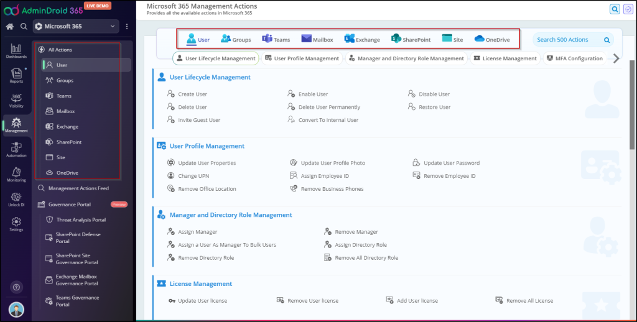The height and width of the screenshot is (322, 637).
Task: Switch to the Mailbox top tab
Action: [317, 39]
